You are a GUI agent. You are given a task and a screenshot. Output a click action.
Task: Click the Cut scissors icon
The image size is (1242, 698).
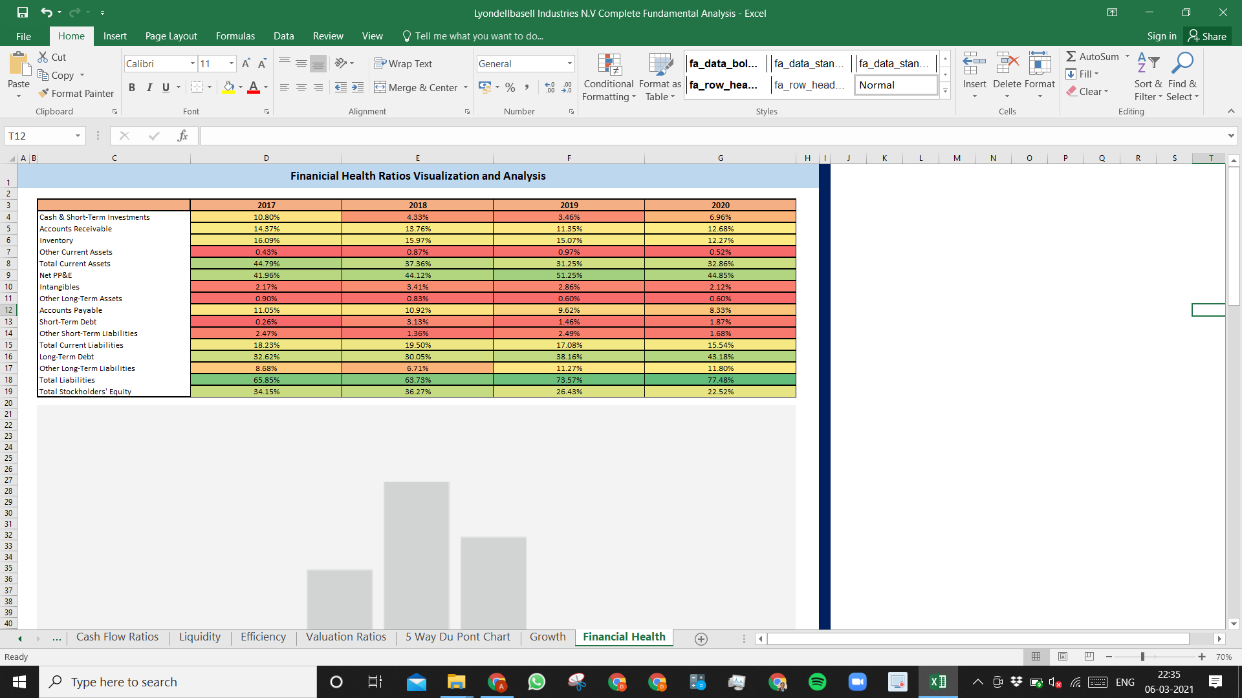43,57
